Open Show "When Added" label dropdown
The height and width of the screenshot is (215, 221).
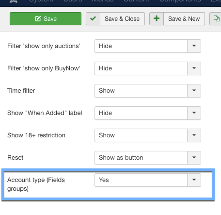click(x=148, y=113)
